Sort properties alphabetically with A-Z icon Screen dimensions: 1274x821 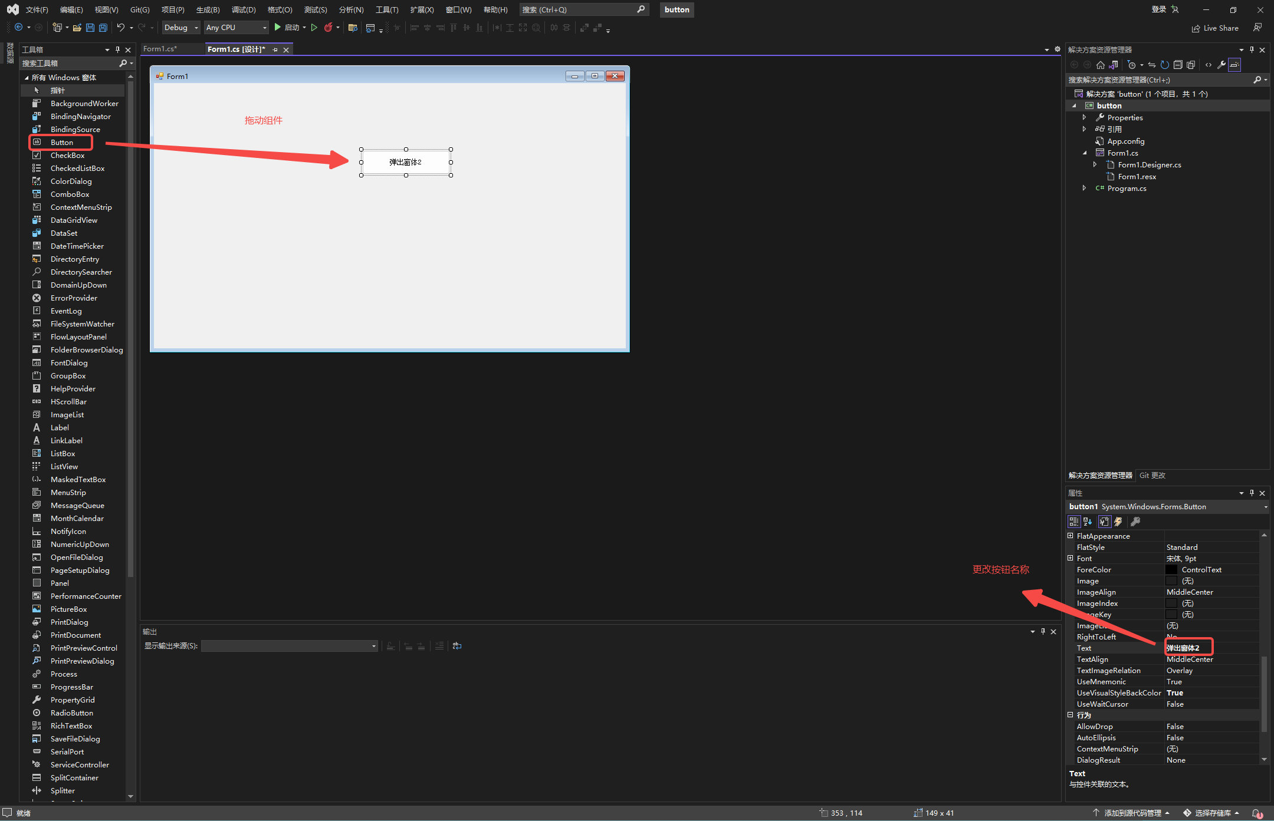point(1088,522)
